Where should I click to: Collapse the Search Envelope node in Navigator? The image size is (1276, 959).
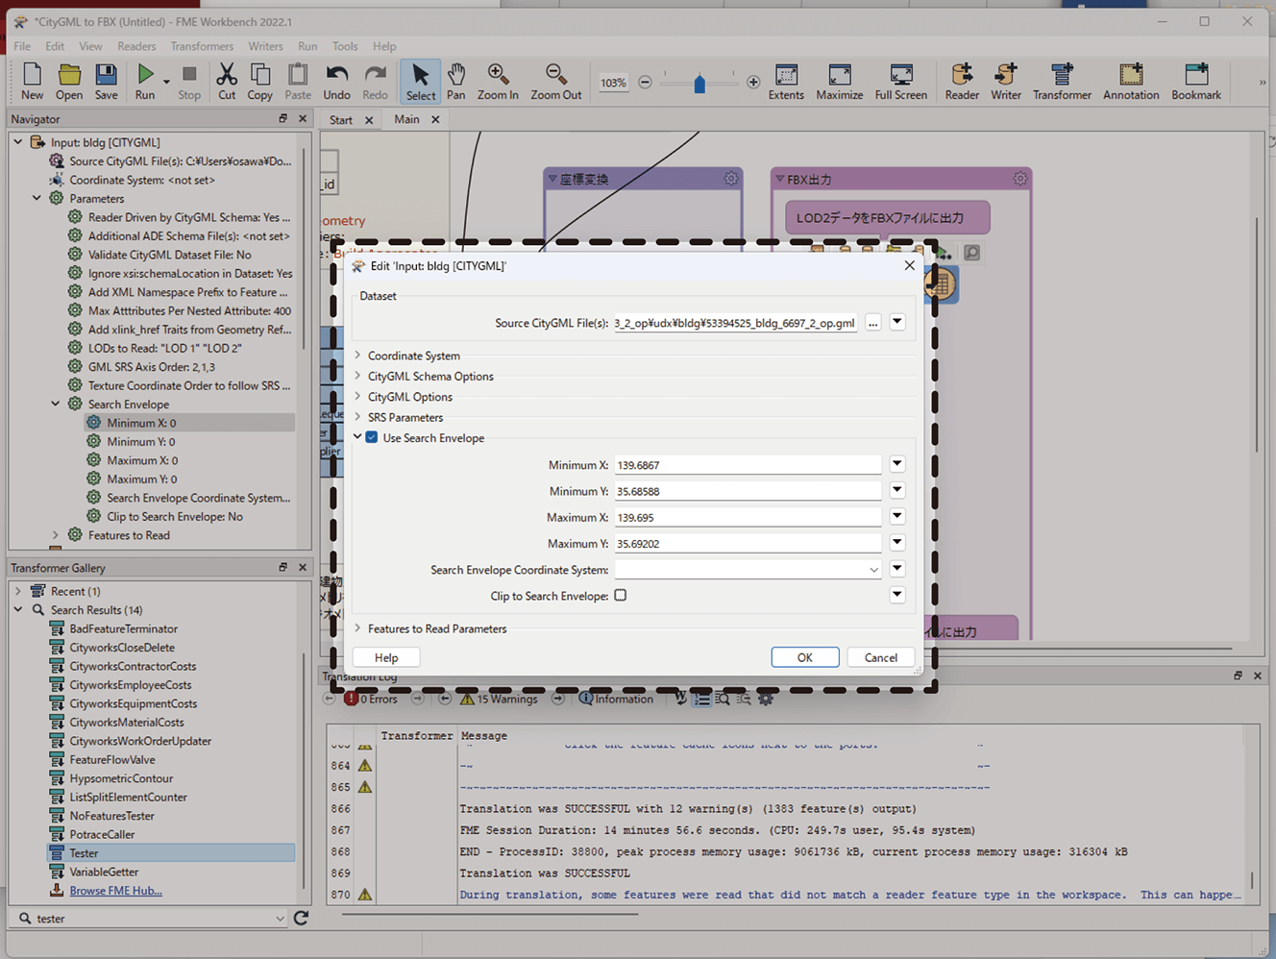coord(56,405)
